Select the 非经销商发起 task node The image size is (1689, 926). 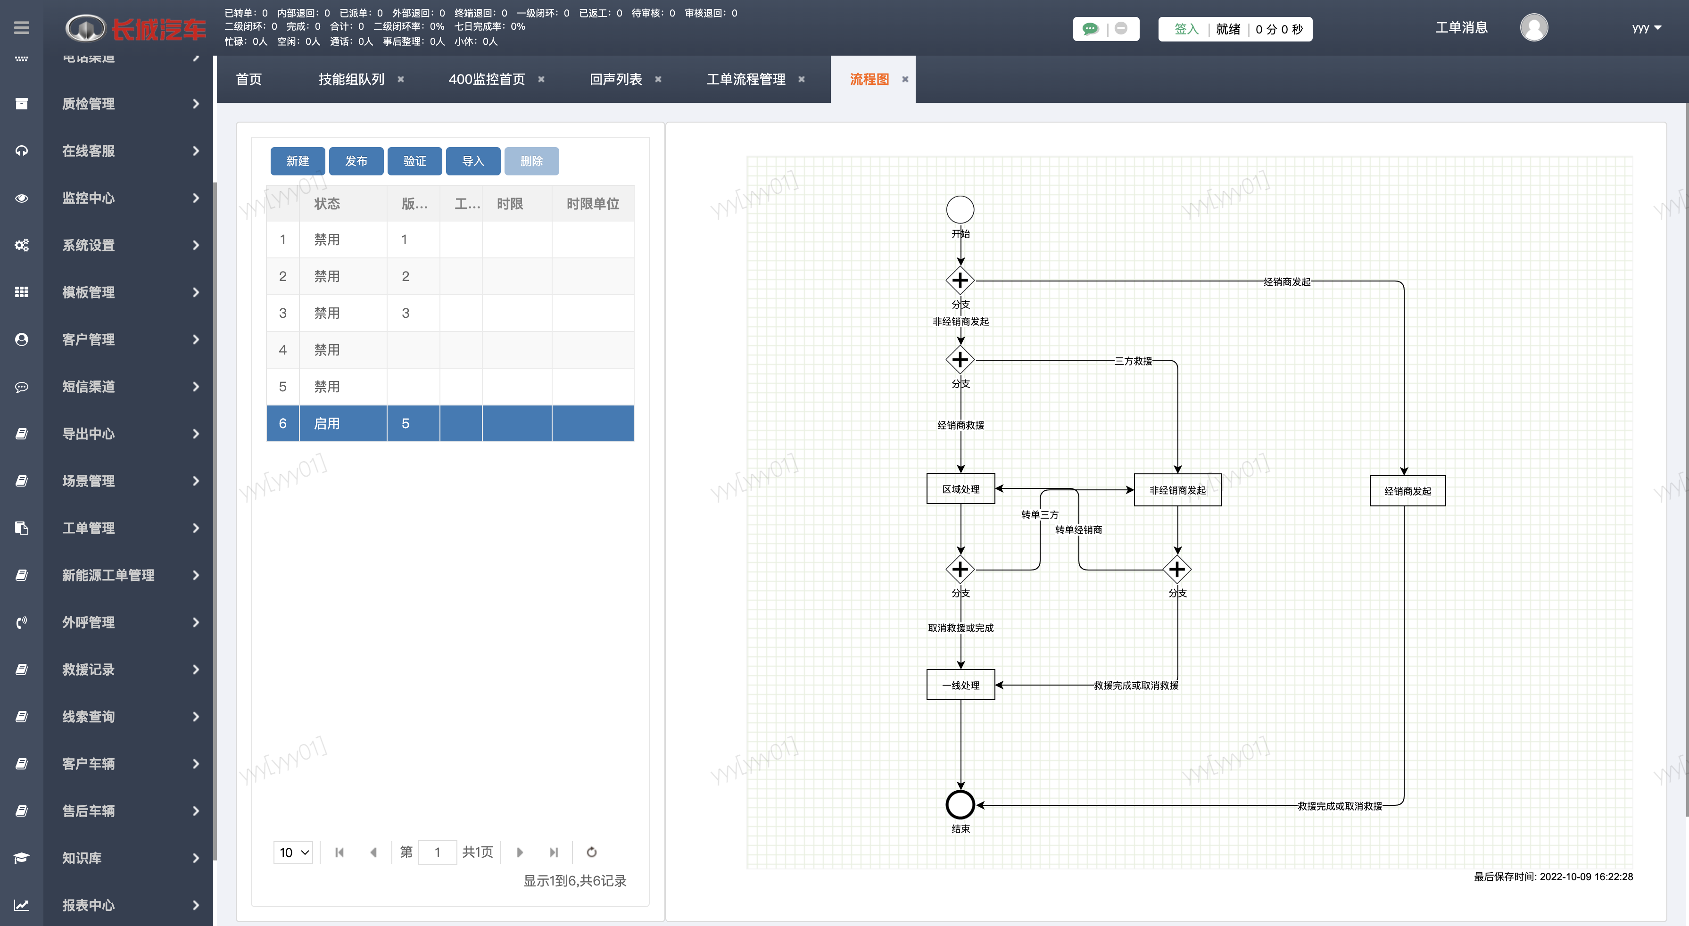point(1177,490)
